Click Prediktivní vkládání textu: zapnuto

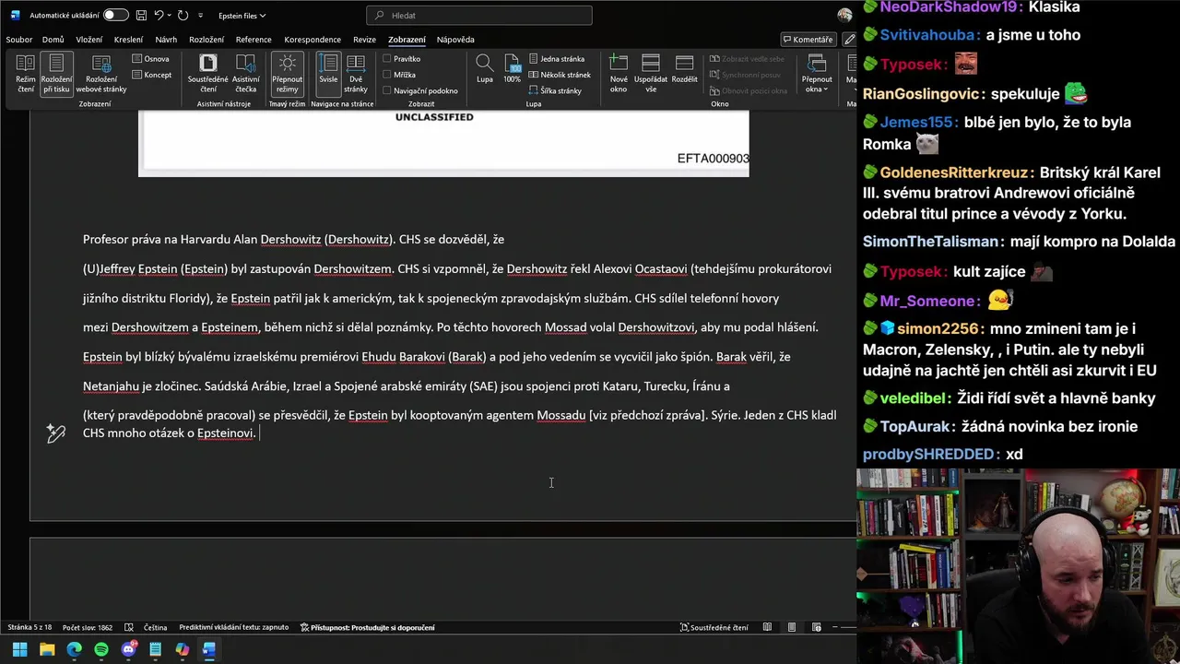(233, 627)
